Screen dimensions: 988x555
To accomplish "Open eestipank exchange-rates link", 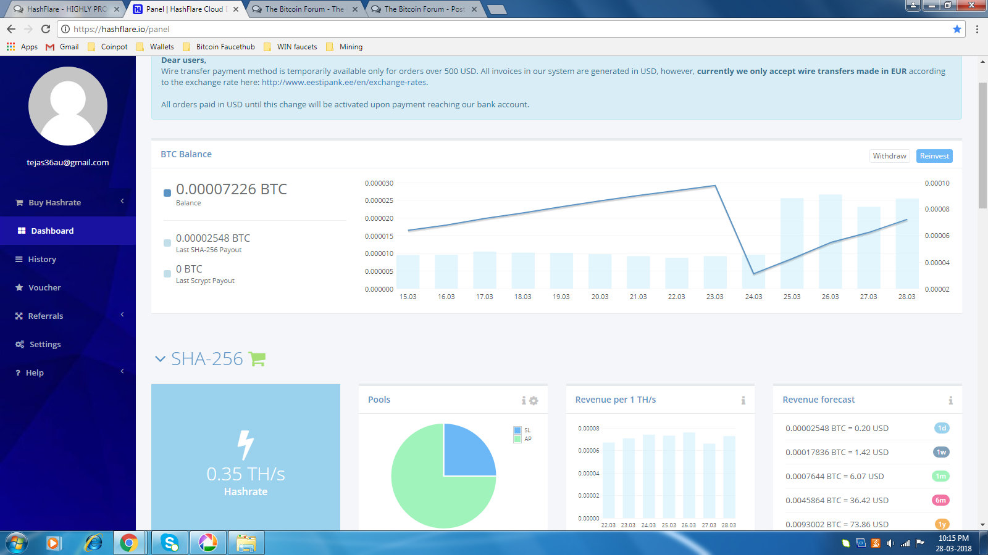I will pos(344,83).
